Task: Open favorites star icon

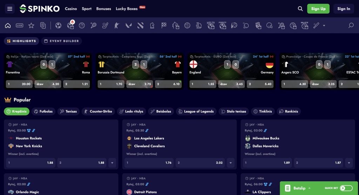Action: (31, 26)
